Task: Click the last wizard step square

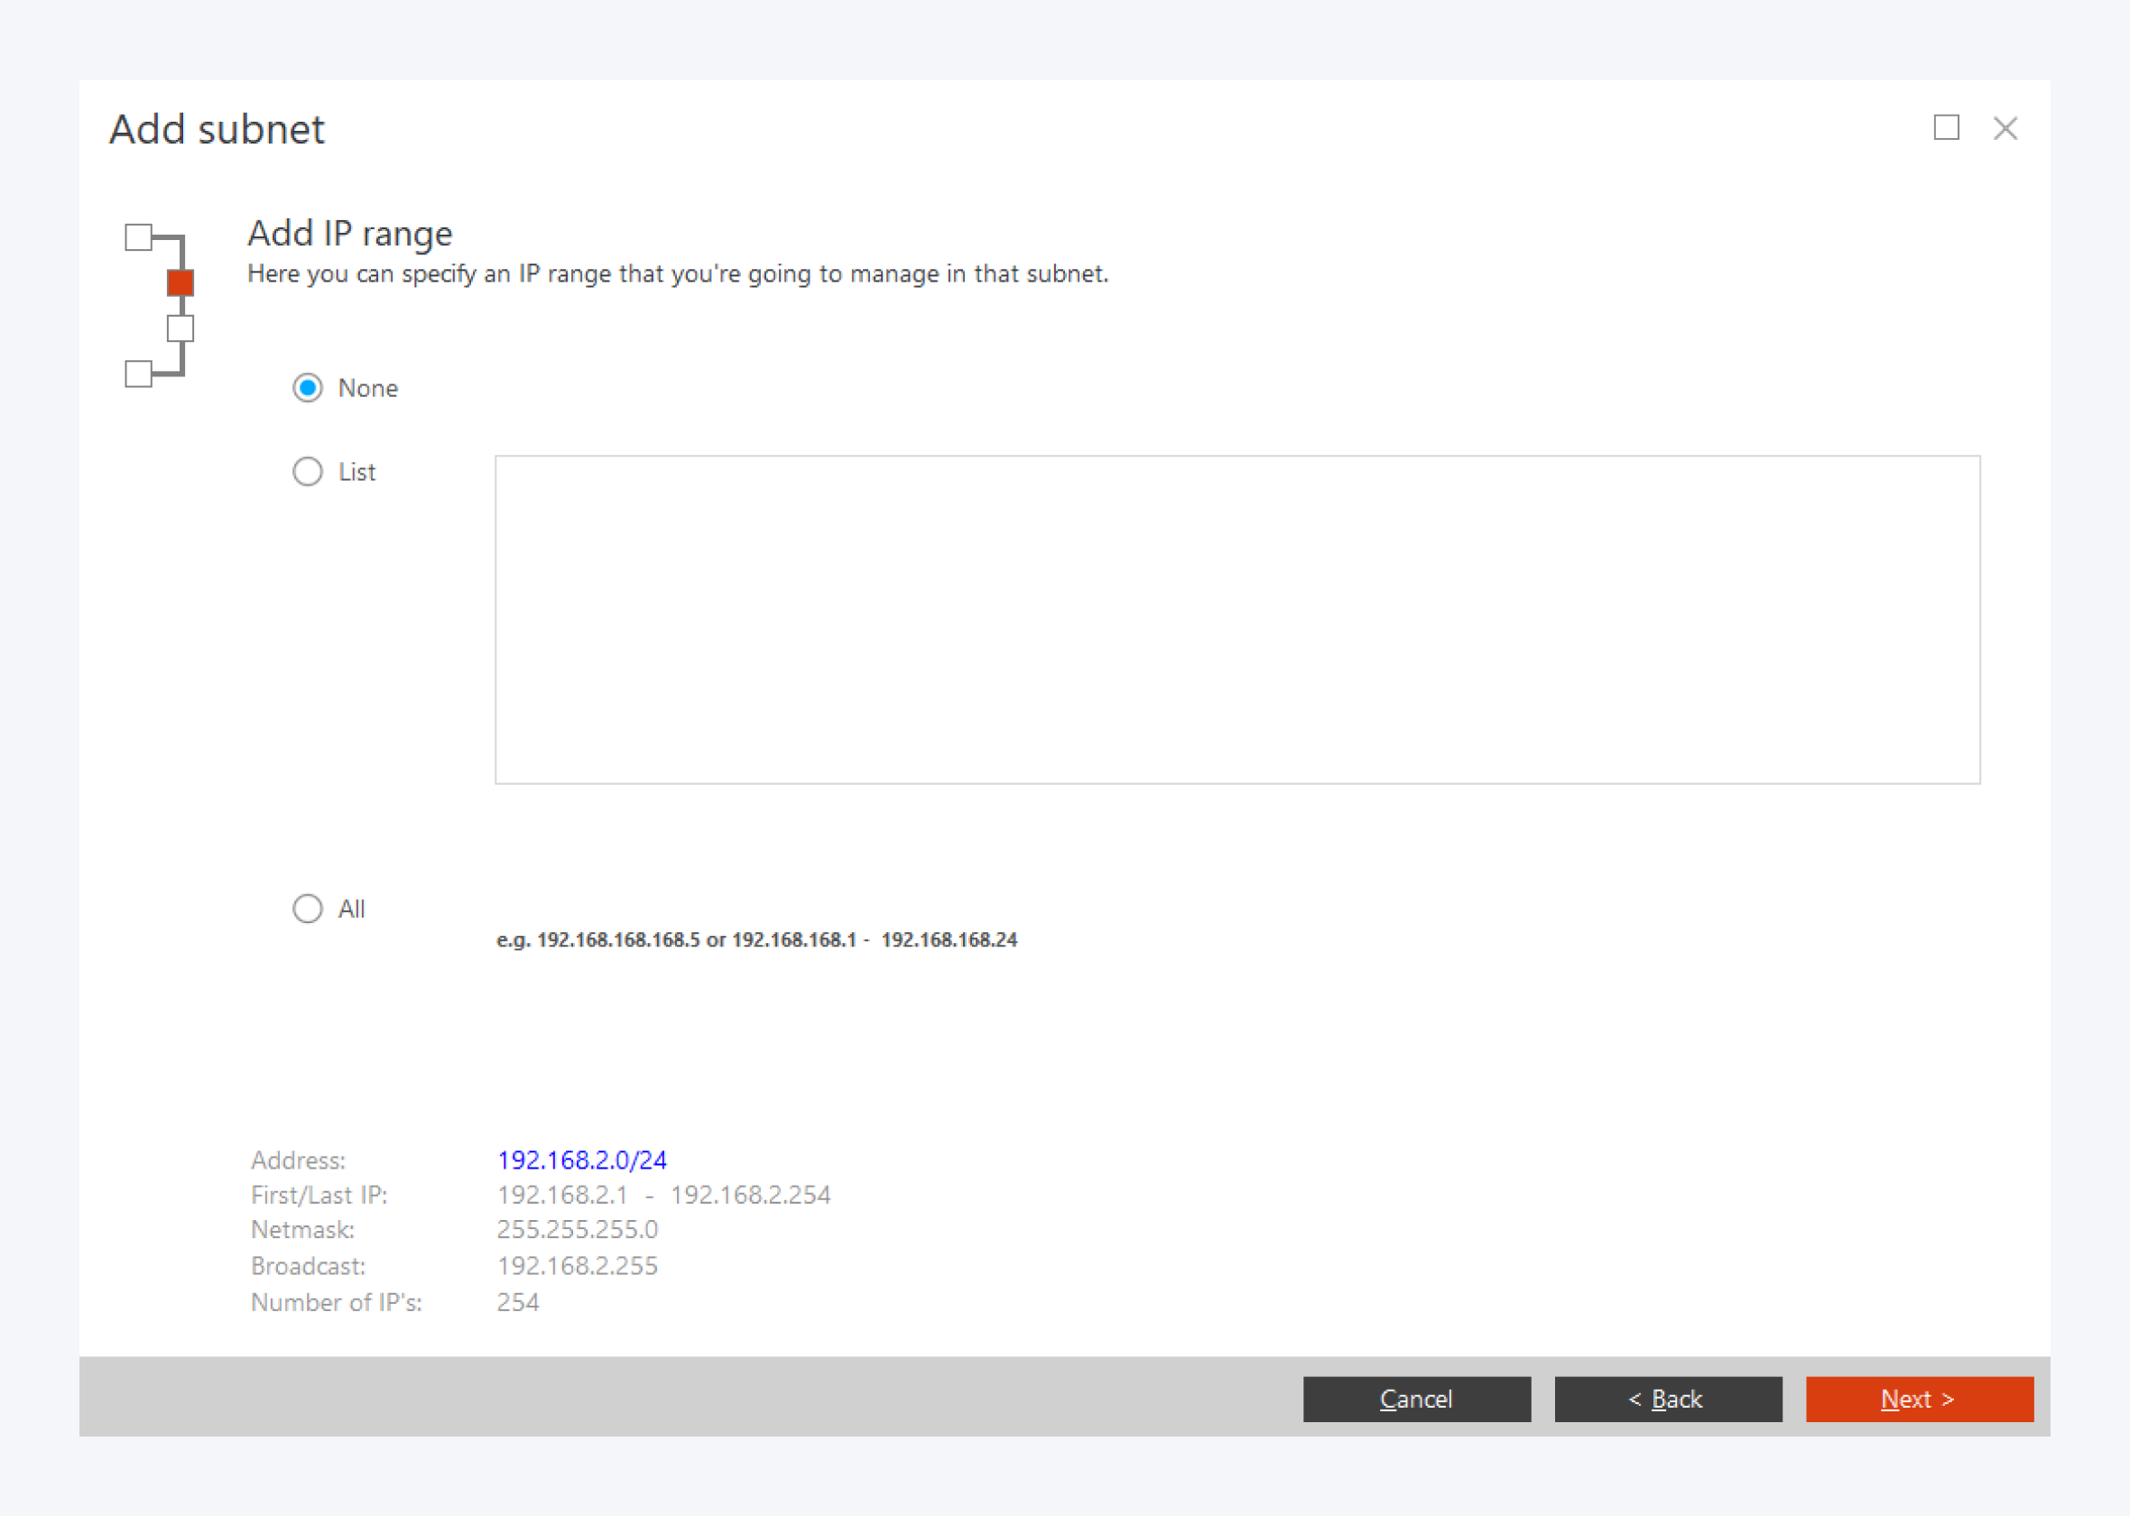Action: tap(138, 374)
